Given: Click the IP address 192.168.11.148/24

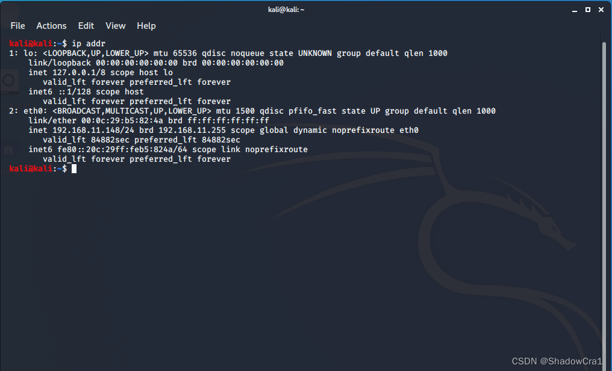Looking at the screenshot, I should pos(93,130).
